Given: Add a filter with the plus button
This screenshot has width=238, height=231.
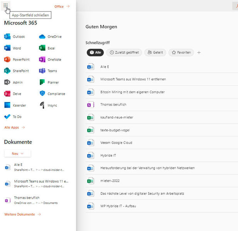Looking at the screenshot, I should (199, 53).
